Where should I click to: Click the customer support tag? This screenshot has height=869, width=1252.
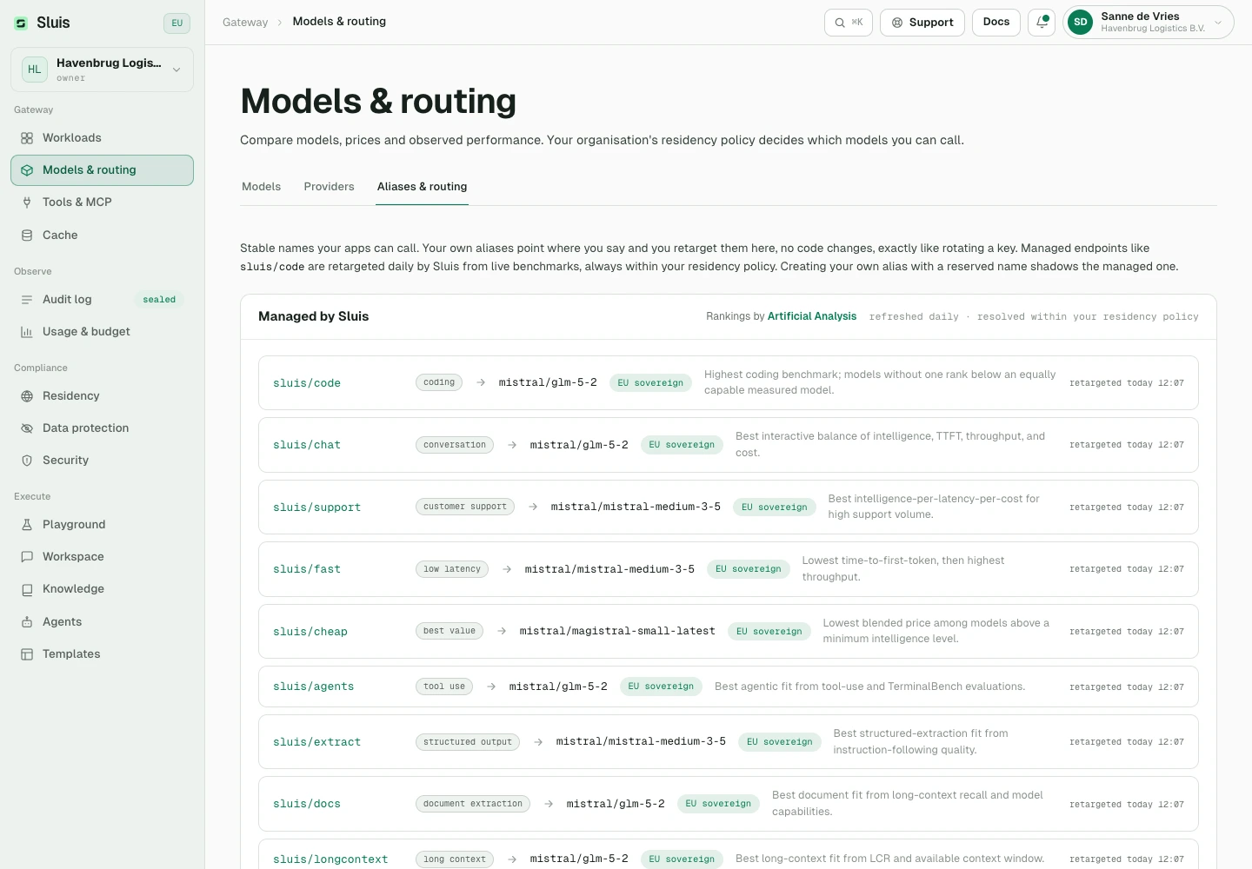[465, 507]
